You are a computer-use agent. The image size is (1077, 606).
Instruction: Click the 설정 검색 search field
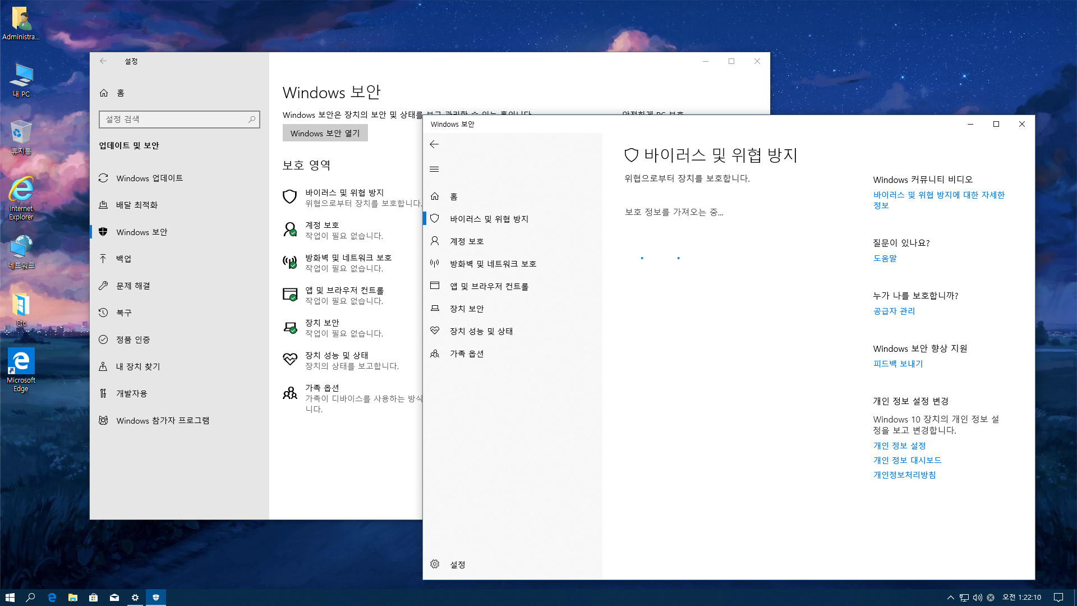(x=179, y=119)
